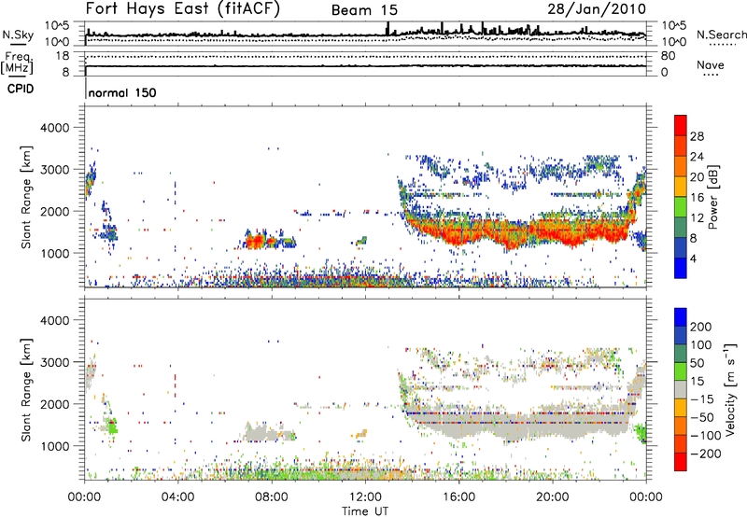Select the 'Beam 15' label
Screen dimensions: 747x517
[x=364, y=10]
